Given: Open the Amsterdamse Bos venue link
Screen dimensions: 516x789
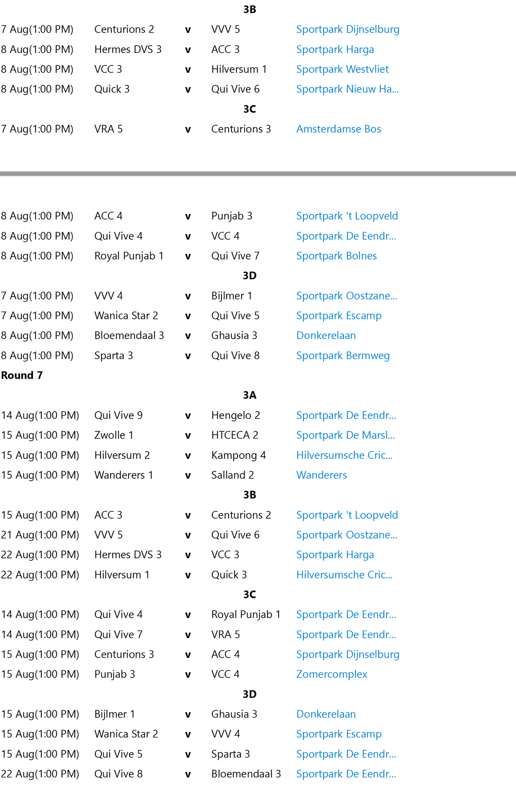Looking at the screenshot, I should [338, 129].
